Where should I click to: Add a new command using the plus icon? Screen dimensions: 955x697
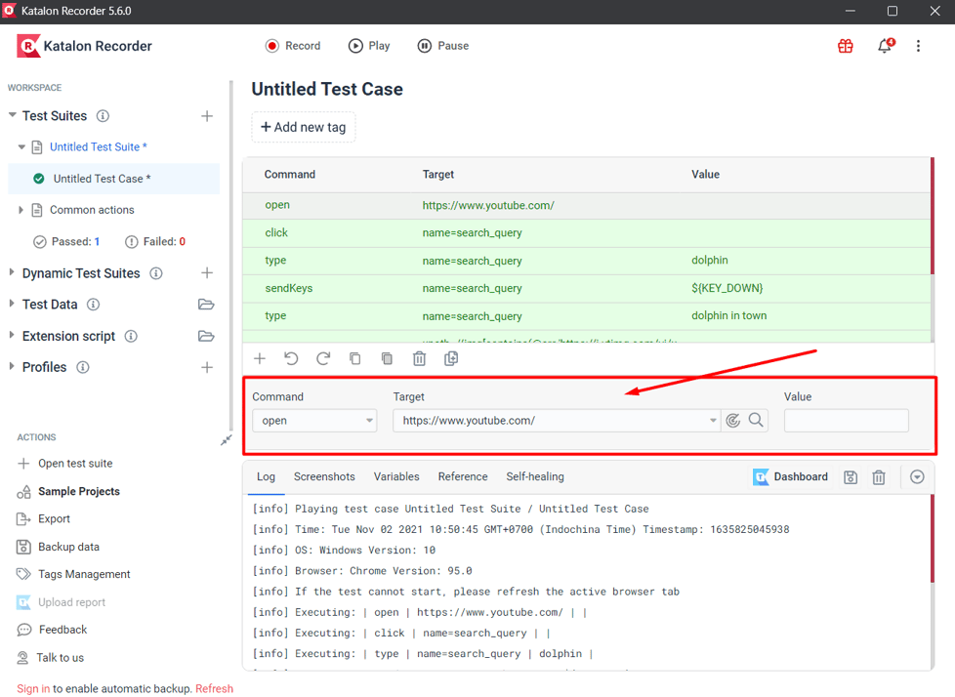click(x=260, y=358)
